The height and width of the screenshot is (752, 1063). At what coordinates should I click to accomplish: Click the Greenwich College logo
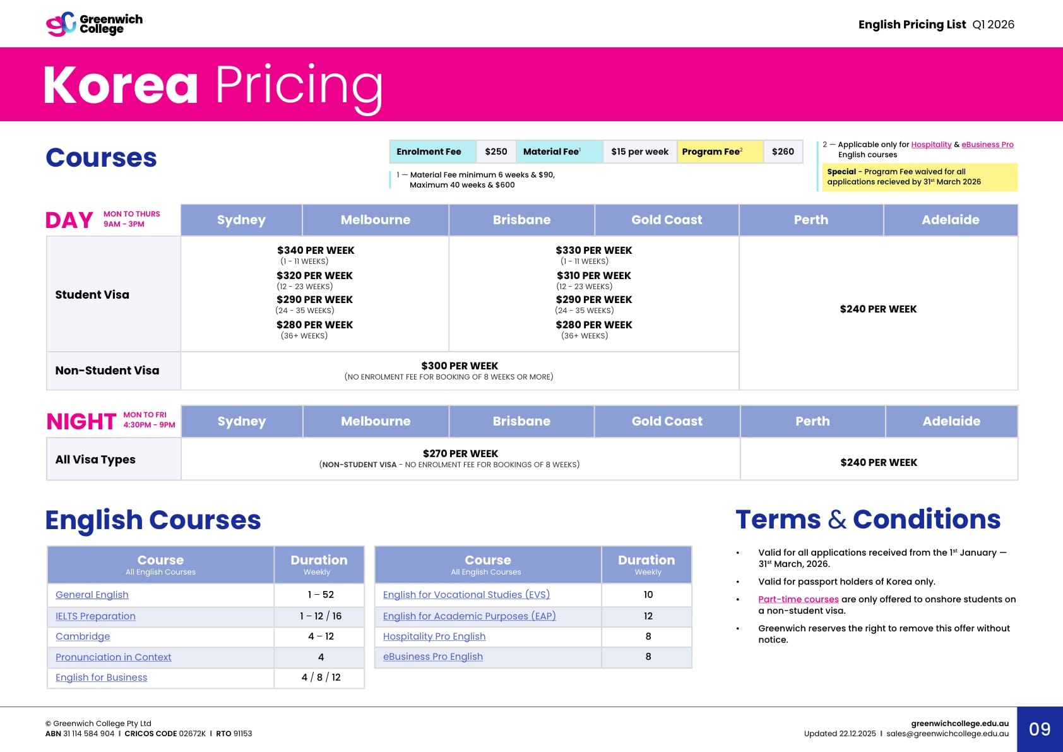(94, 24)
